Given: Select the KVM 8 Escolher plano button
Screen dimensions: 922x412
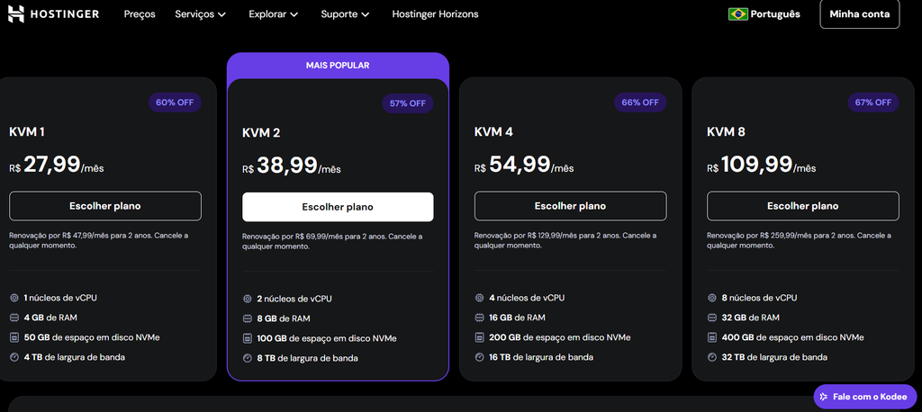Looking at the screenshot, I should pos(802,206).
